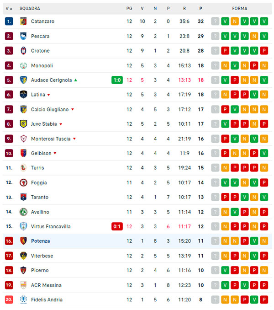Click the ACR Messina team crest
Viewport: 274px width, 310px height.
[23, 285]
